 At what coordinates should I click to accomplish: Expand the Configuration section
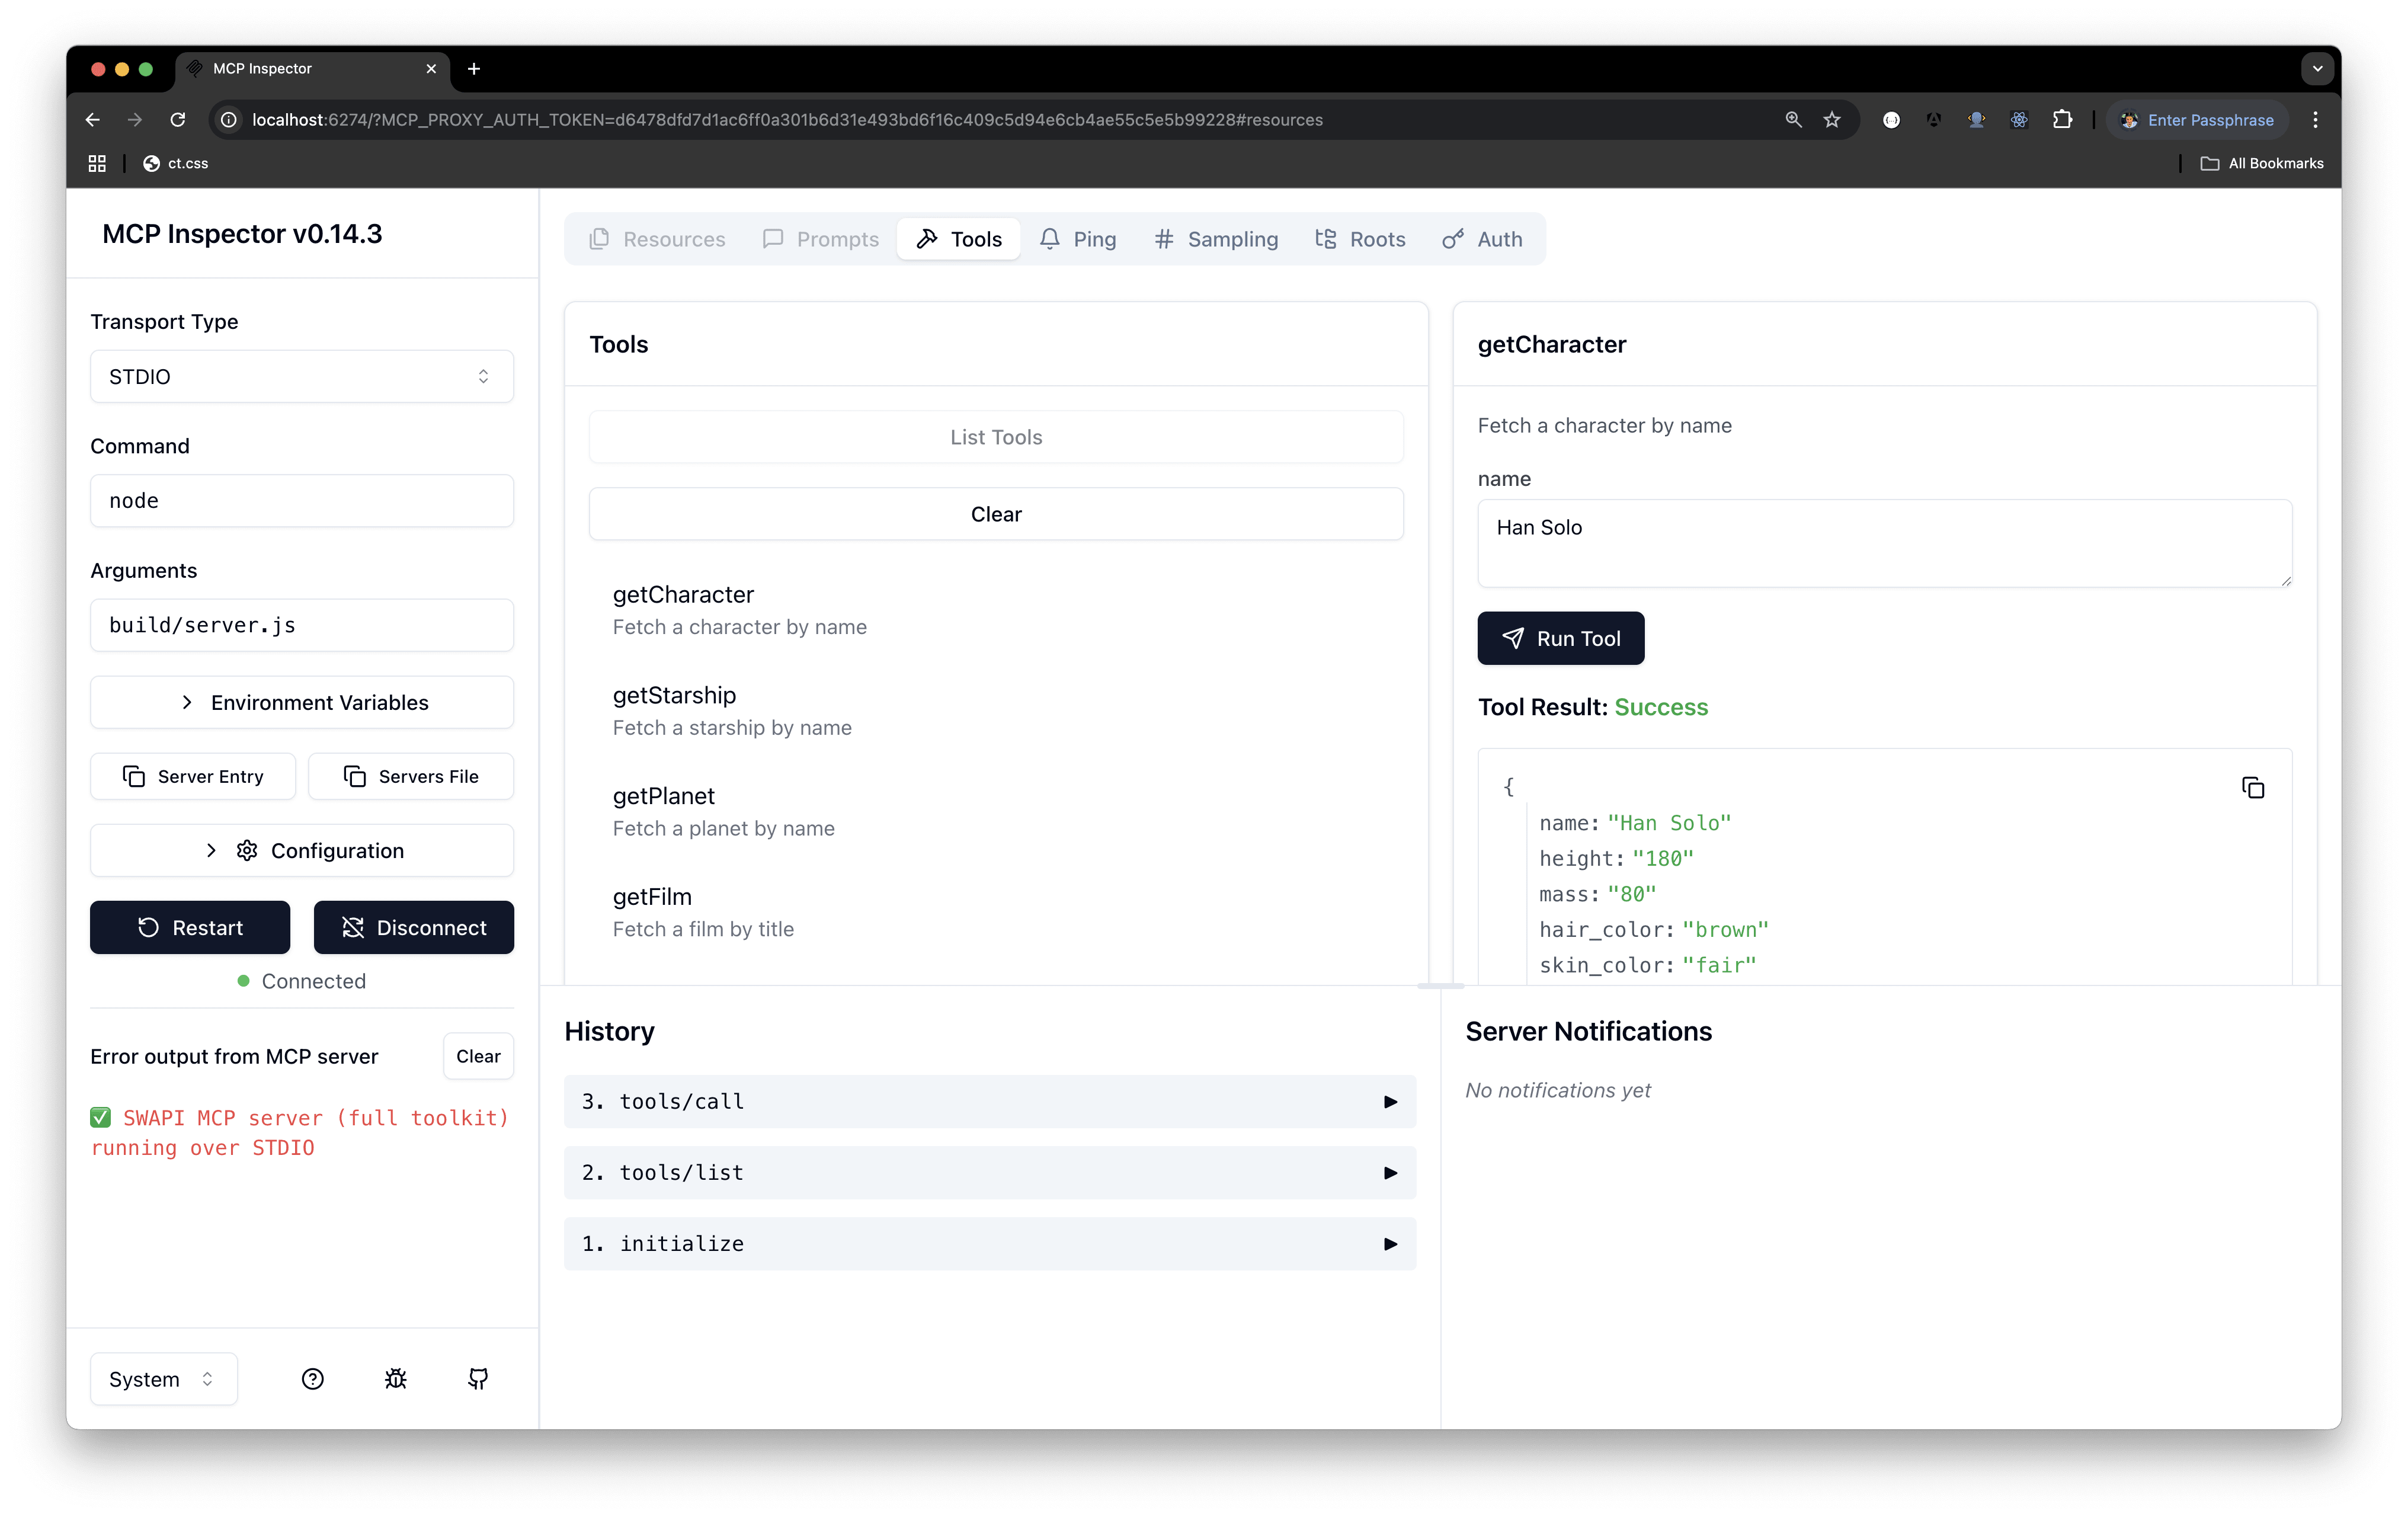[301, 850]
